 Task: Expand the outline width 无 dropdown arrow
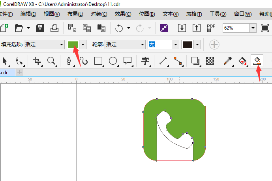(176, 45)
